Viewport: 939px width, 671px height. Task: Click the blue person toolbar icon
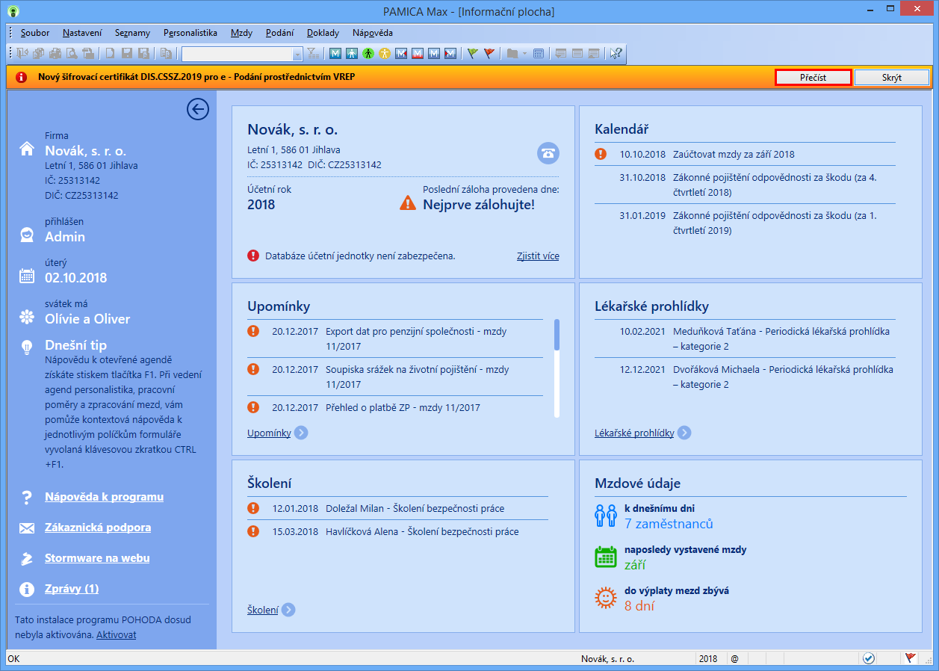click(352, 54)
